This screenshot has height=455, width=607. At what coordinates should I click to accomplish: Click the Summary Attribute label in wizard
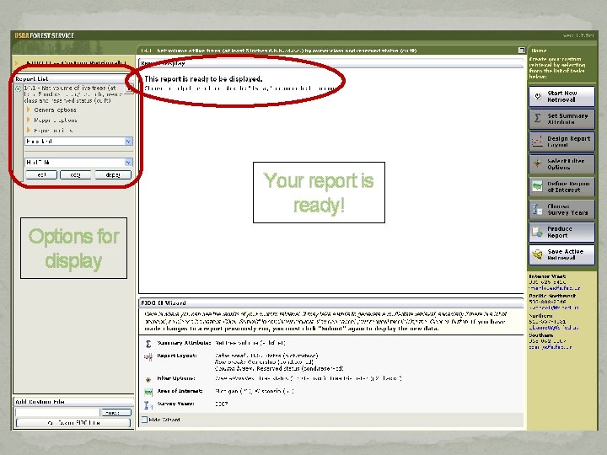tap(184, 343)
